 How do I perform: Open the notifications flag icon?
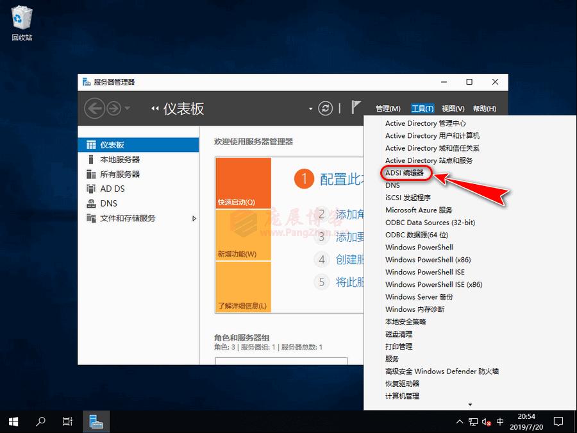(356, 107)
